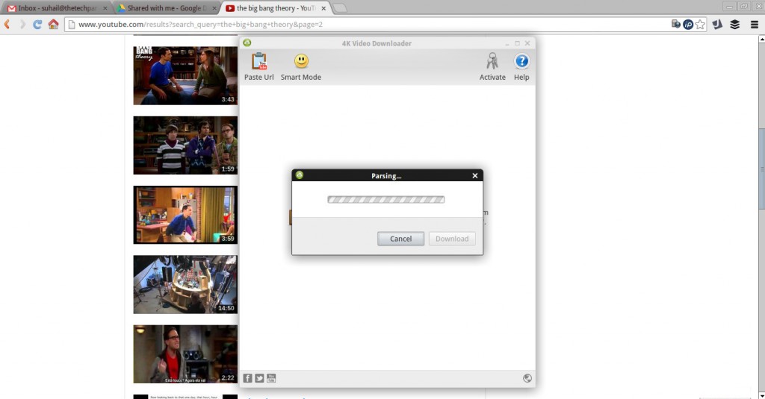This screenshot has width=765, height=399.
Task: Open the video thumbnail with duration 2:22
Action: tap(185, 354)
